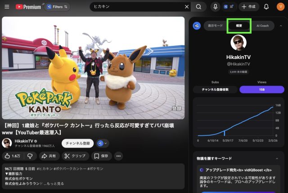Viewport: 288px width, 193px height.
Task: Open the notifications bell
Action: click(266, 7)
